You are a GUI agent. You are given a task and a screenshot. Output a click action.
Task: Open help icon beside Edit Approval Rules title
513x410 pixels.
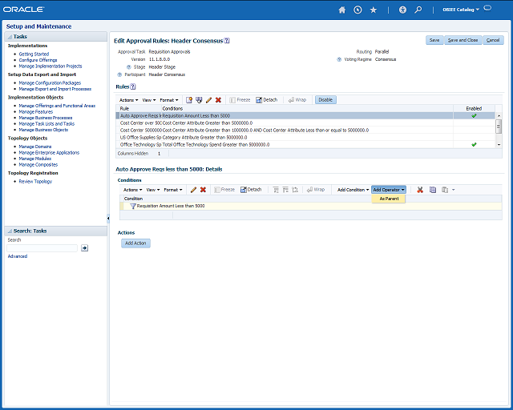point(227,41)
